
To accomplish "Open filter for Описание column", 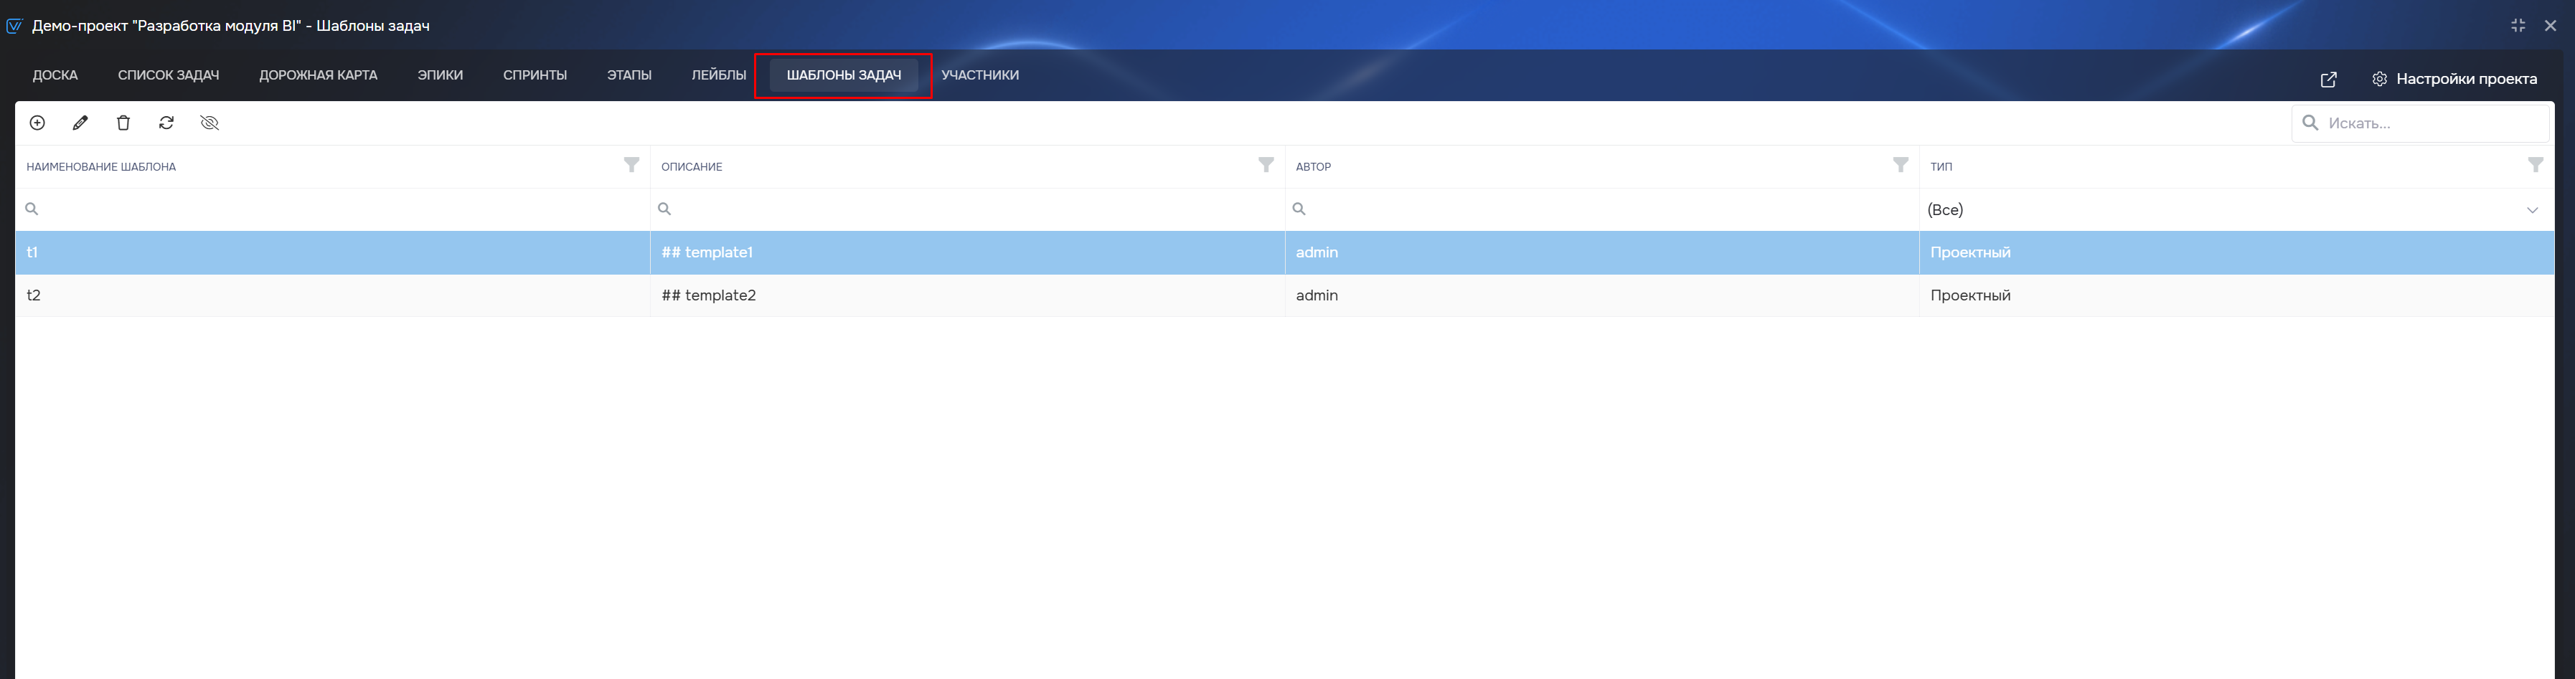I will click(1266, 165).
